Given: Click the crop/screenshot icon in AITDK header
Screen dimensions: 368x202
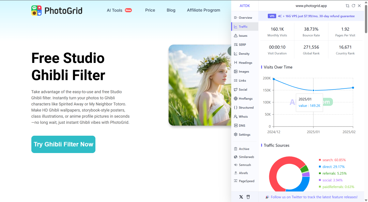Looking at the screenshot, I should (347, 6).
